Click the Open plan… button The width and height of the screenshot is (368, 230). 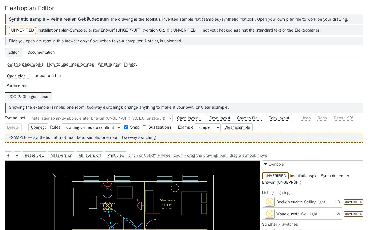click(x=18, y=76)
